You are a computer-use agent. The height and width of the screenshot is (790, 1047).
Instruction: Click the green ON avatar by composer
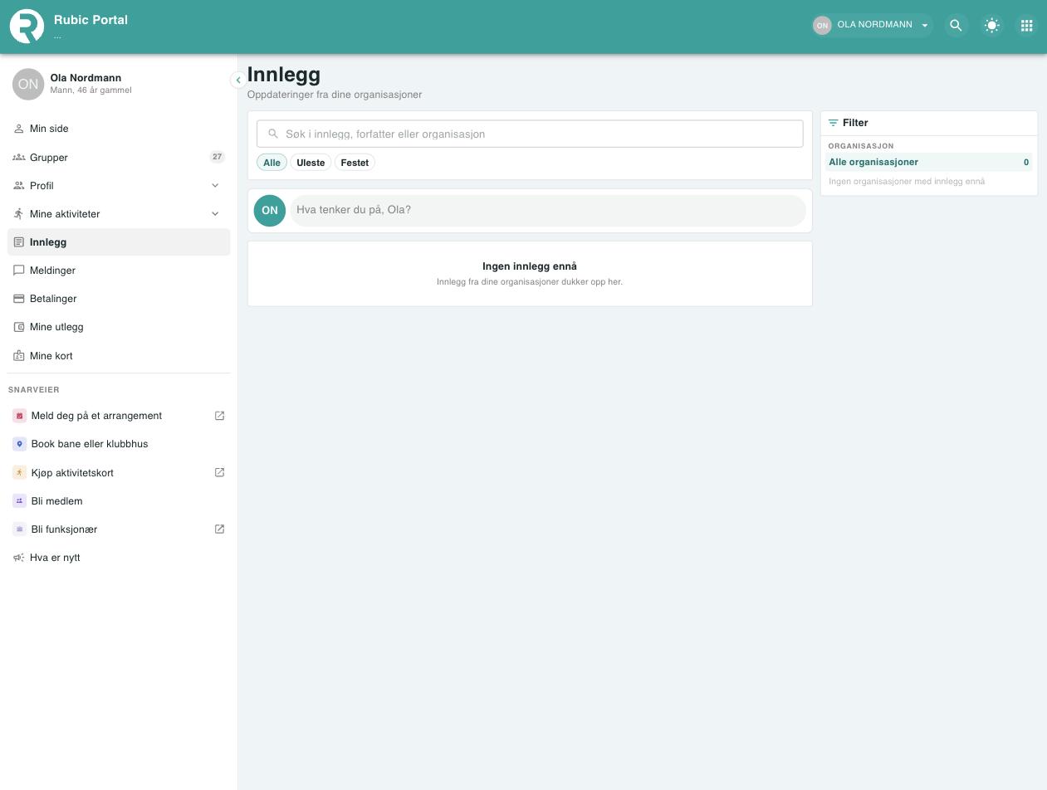pos(270,211)
